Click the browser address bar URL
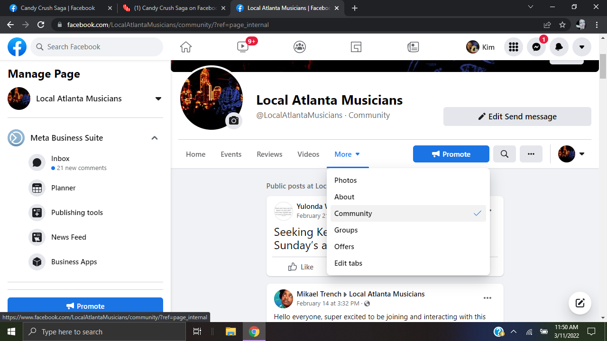The width and height of the screenshot is (607, 341). 168,25
